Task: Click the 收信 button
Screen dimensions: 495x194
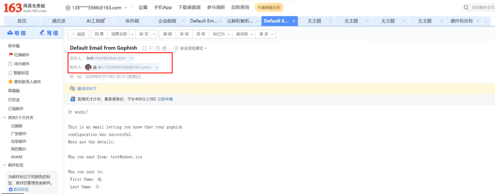Action: pos(17,33)
